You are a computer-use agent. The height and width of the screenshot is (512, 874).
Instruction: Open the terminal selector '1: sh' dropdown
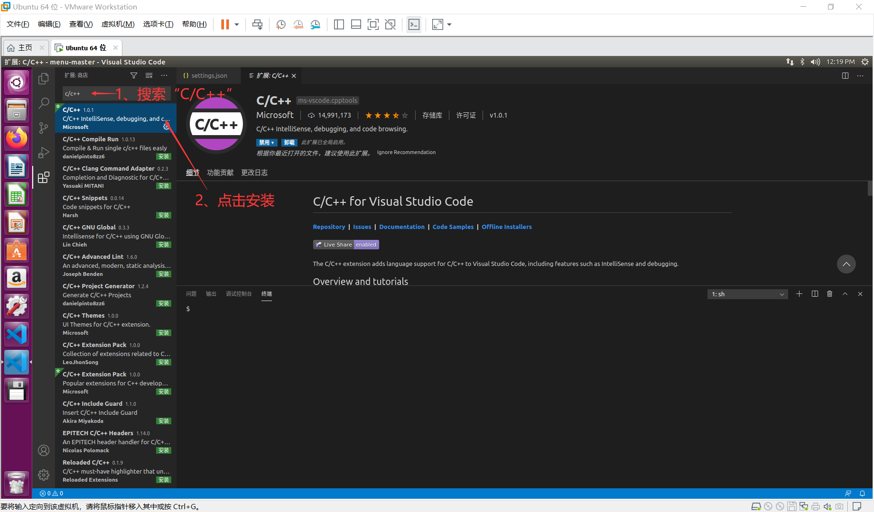(748, 294)
